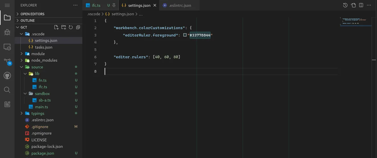Screen dimensions: 377x158
Task: Open the .npmignore file
Action: tap(49, 133)
